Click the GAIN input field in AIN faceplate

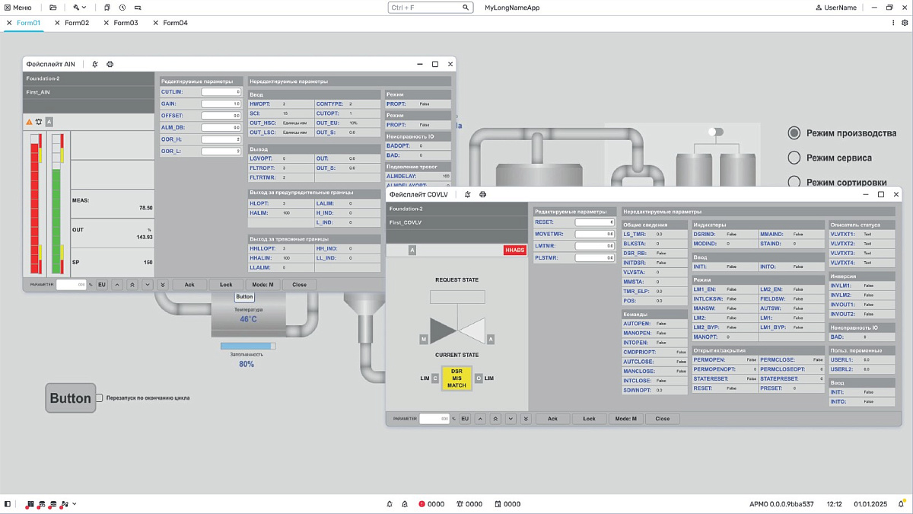tap(221, 104)
